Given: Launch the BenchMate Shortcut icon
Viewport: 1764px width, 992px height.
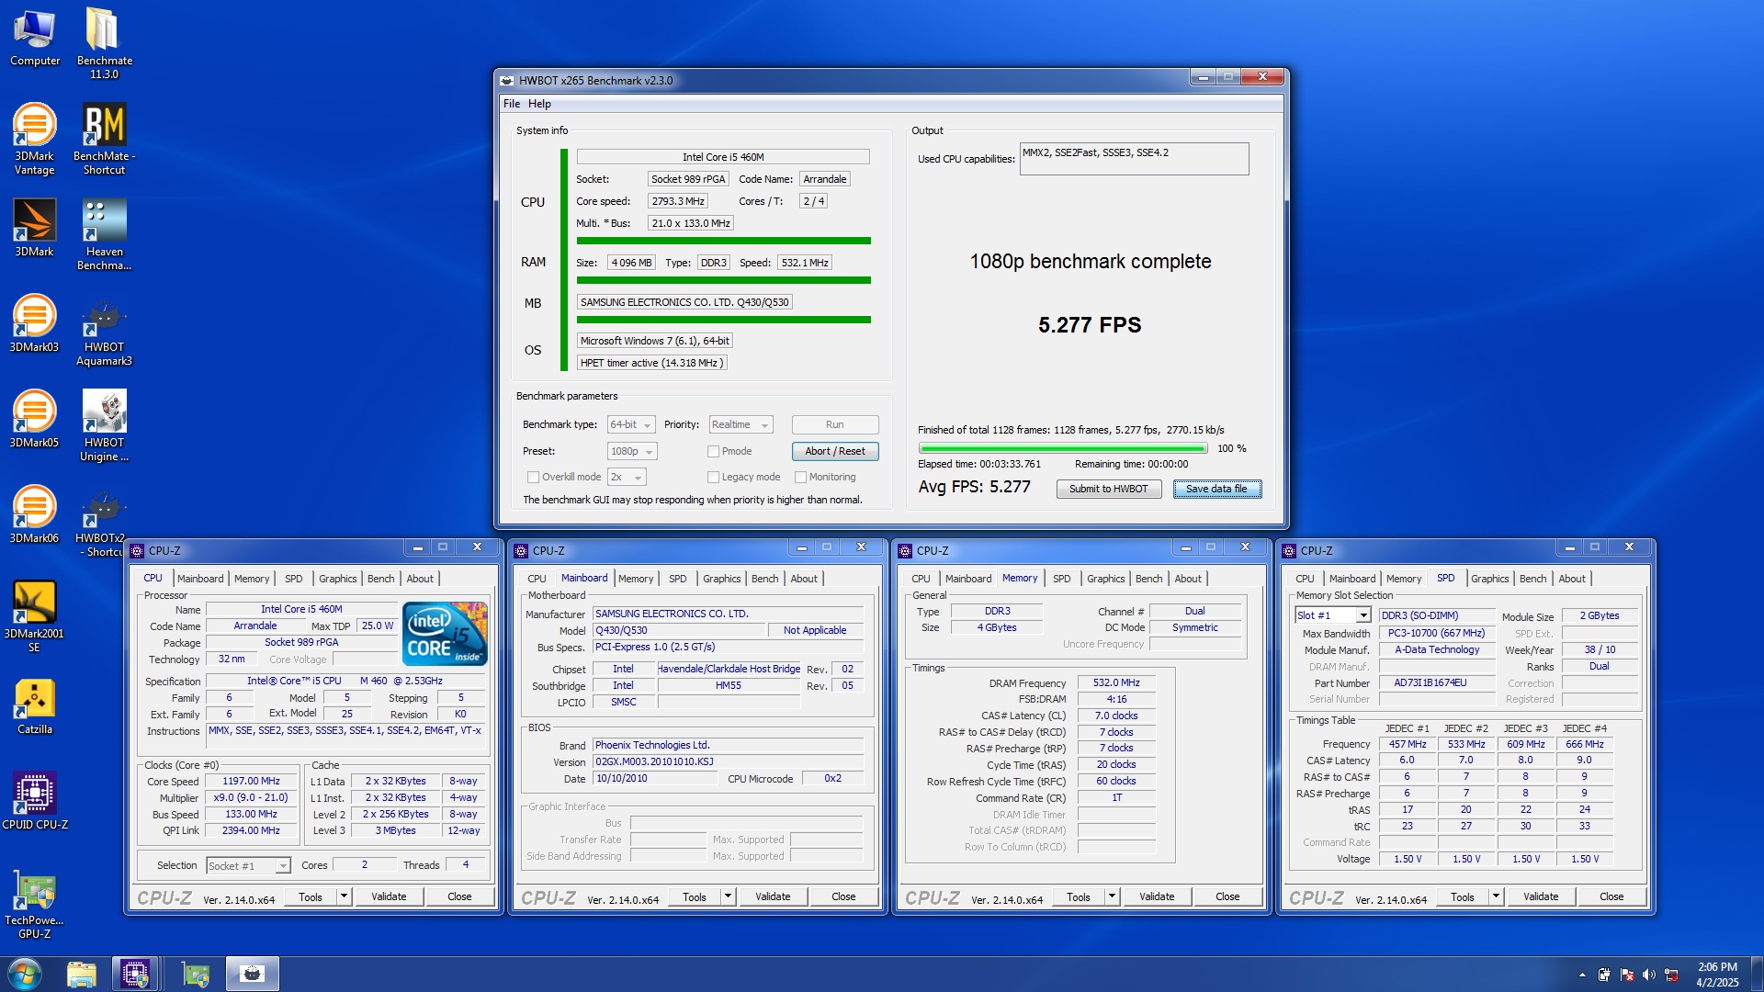Looking at the screenshot, I should [104, 139].
